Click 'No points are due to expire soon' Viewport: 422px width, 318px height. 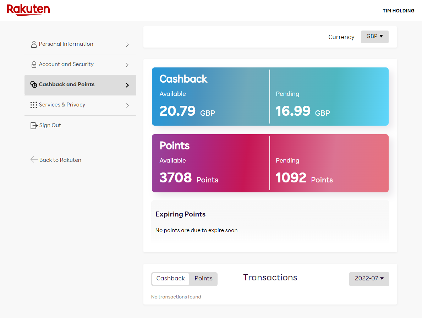tap(197, 230)
